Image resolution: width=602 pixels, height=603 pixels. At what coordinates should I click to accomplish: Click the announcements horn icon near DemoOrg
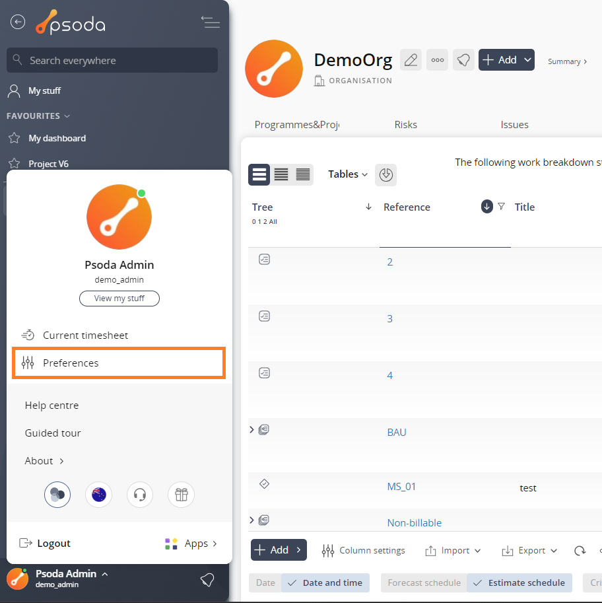tap(463, 60)
